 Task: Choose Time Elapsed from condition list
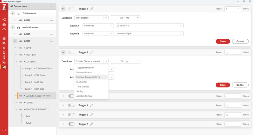pos(91,87)
